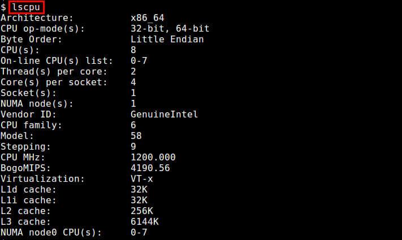Click the Core(s) per socket label

point(54,82)
